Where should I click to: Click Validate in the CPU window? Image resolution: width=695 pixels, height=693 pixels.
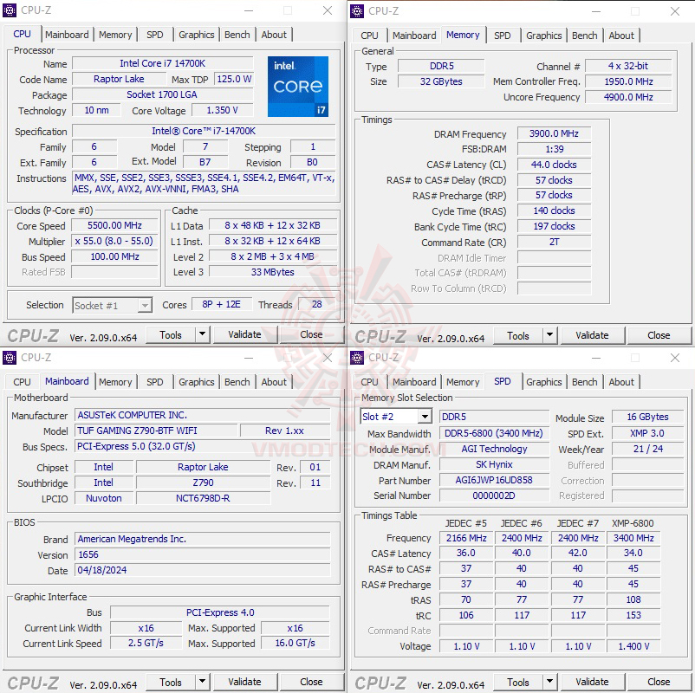(244, 334)
